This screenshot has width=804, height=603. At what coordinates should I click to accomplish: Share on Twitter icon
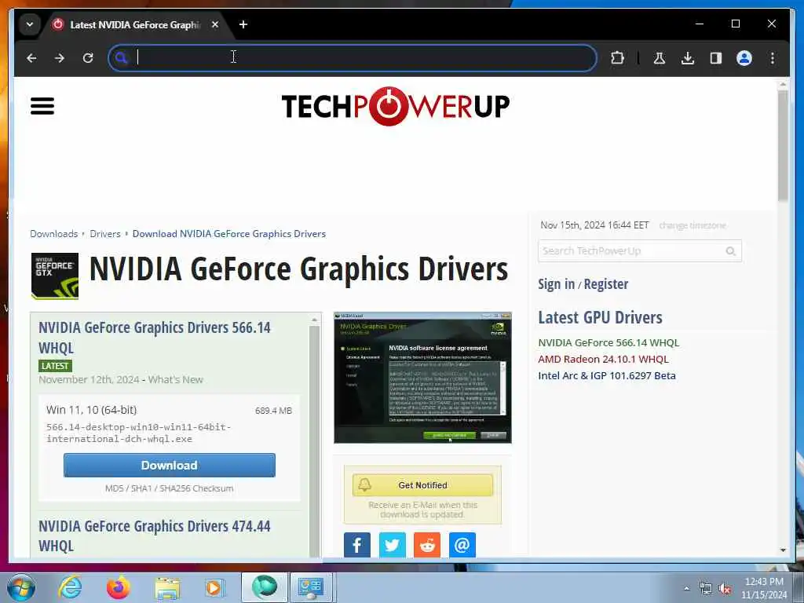pyautogui.click(x=393, y=545)
